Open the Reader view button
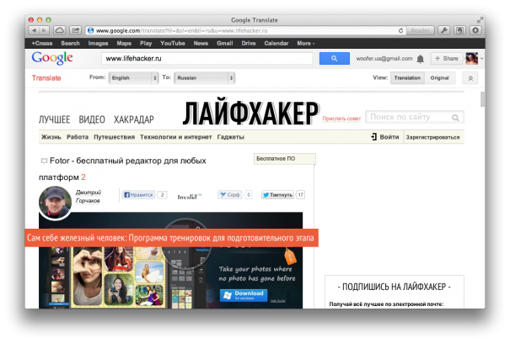The image size is (510, 343). coord(421,30)
